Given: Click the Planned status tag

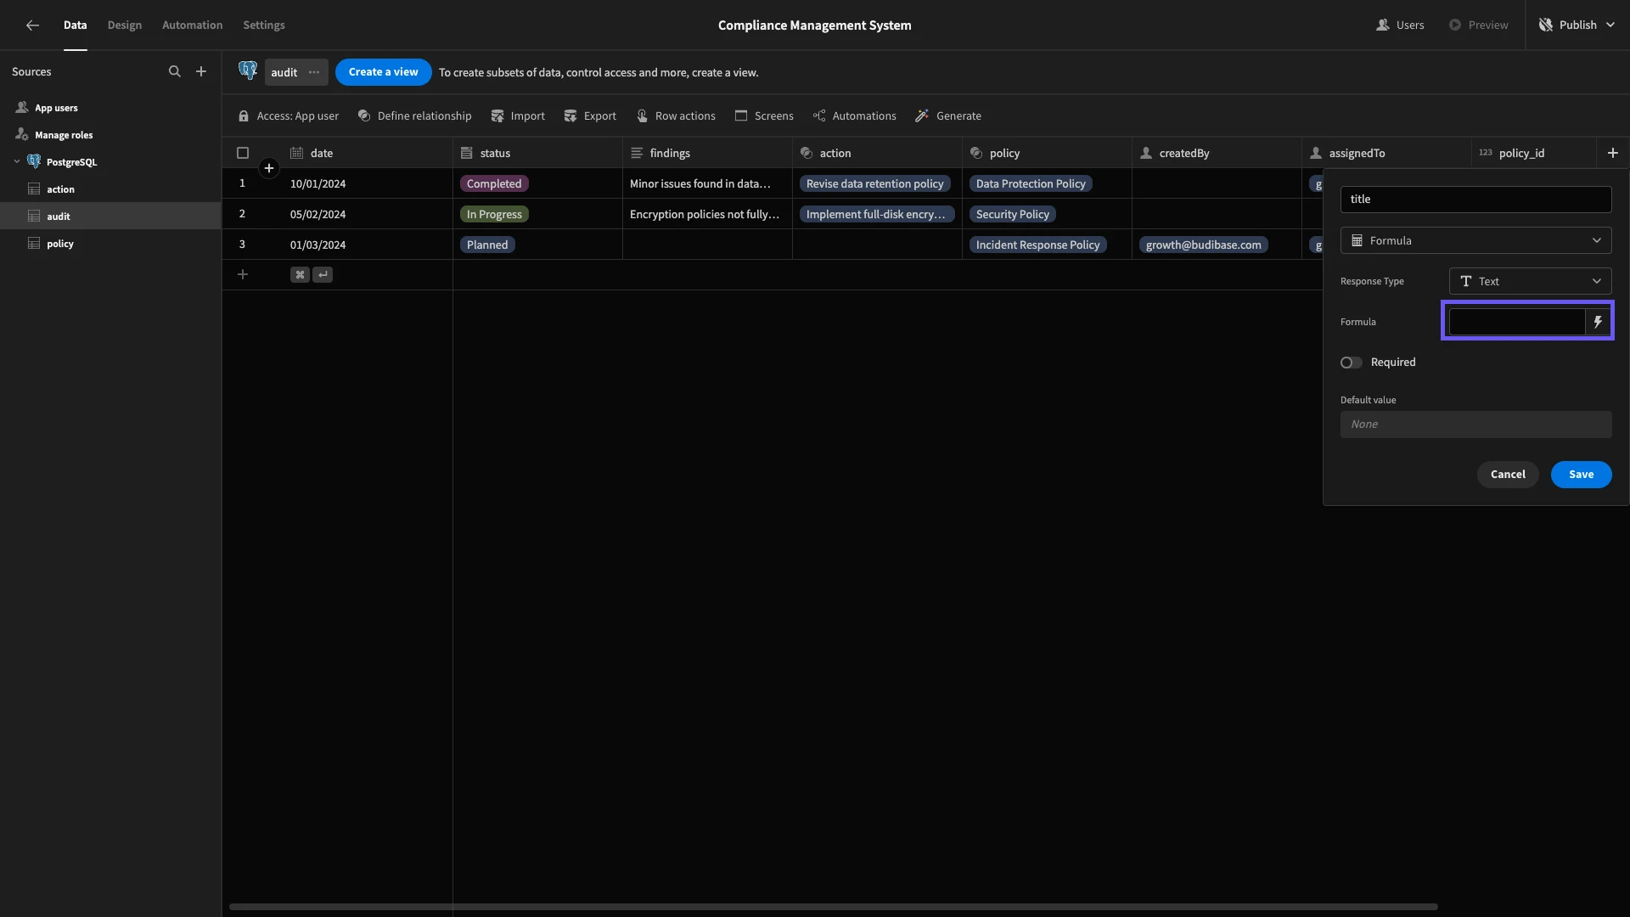Looking at the screenshot, I should pyautogui.click(x=487, y=245).
